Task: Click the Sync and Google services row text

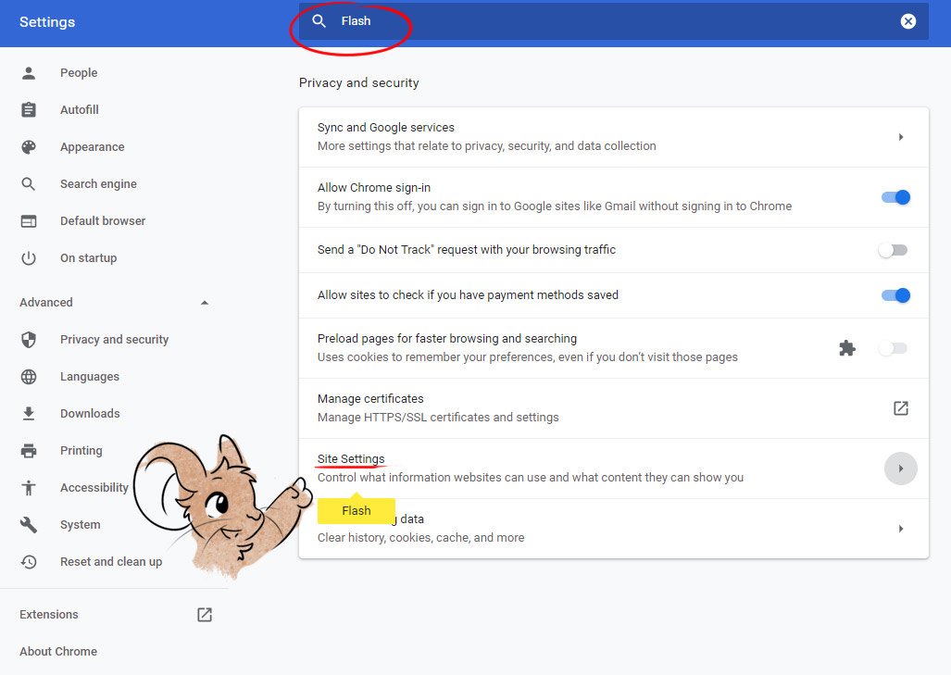Action: click(386, 128)
